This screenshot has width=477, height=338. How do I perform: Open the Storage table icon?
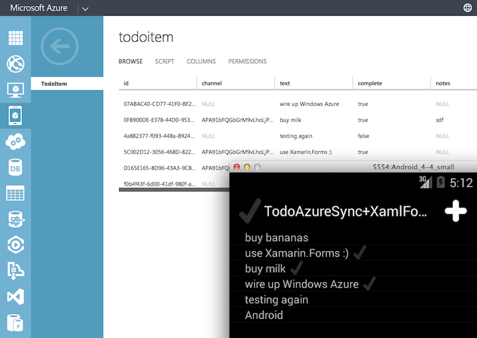(16, 193)
